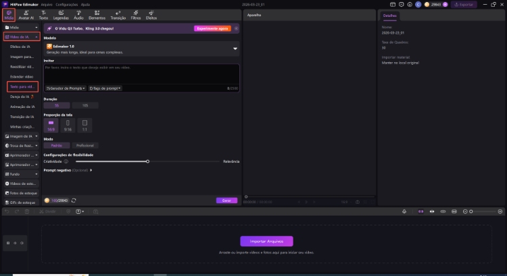Open the Configurações menu
This screenshot has width=507, height=276.
pyautogui.click(x=67, y=5)
